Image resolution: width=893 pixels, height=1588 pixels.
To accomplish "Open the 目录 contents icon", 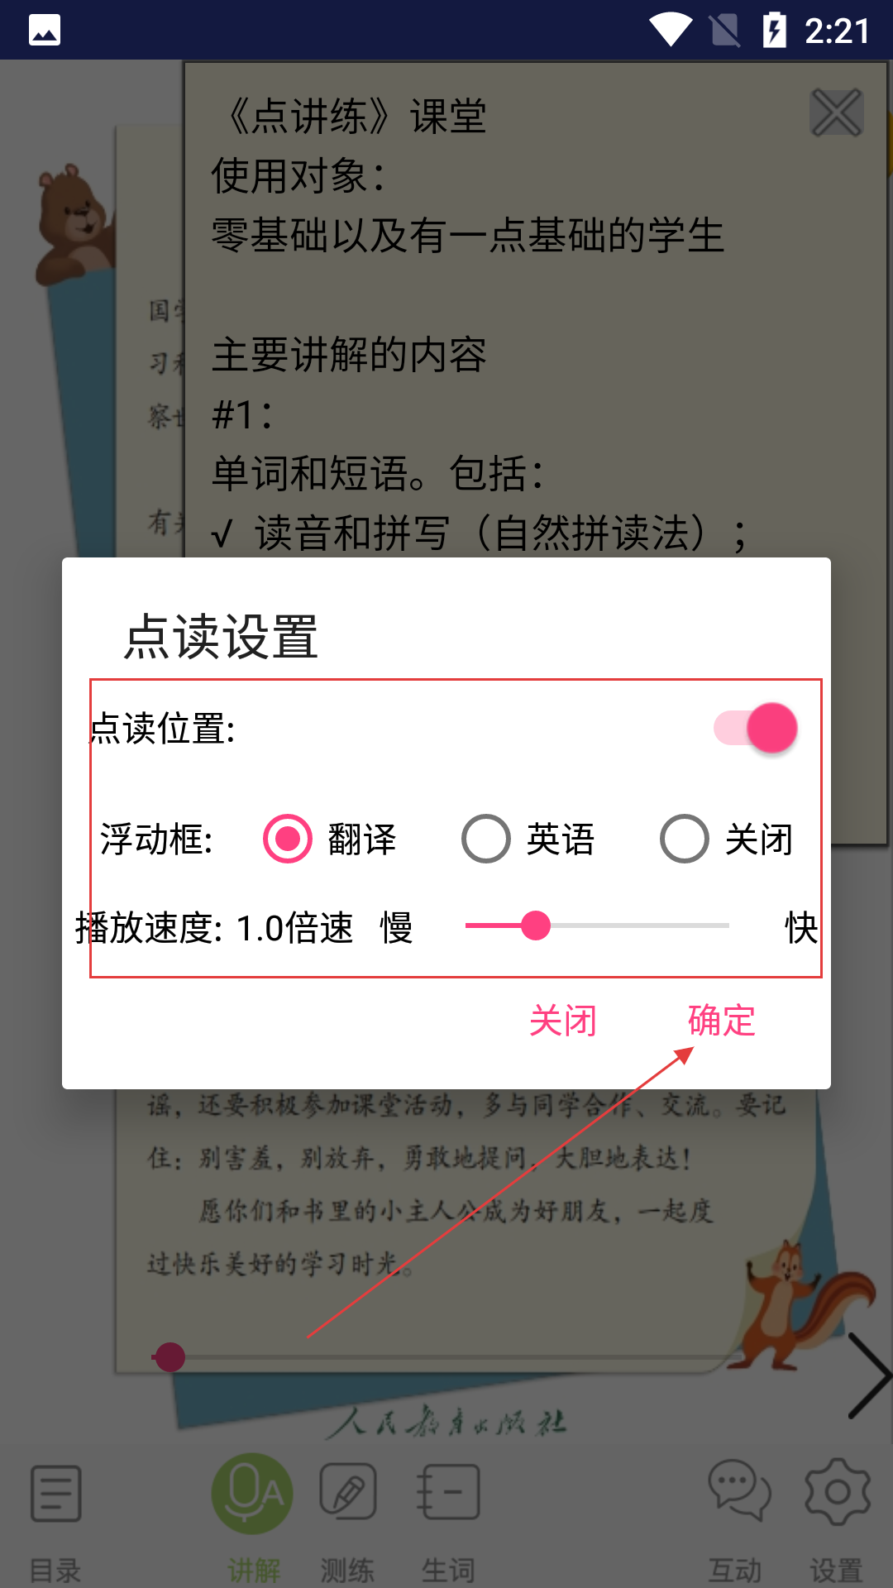I will point(55,1494).
